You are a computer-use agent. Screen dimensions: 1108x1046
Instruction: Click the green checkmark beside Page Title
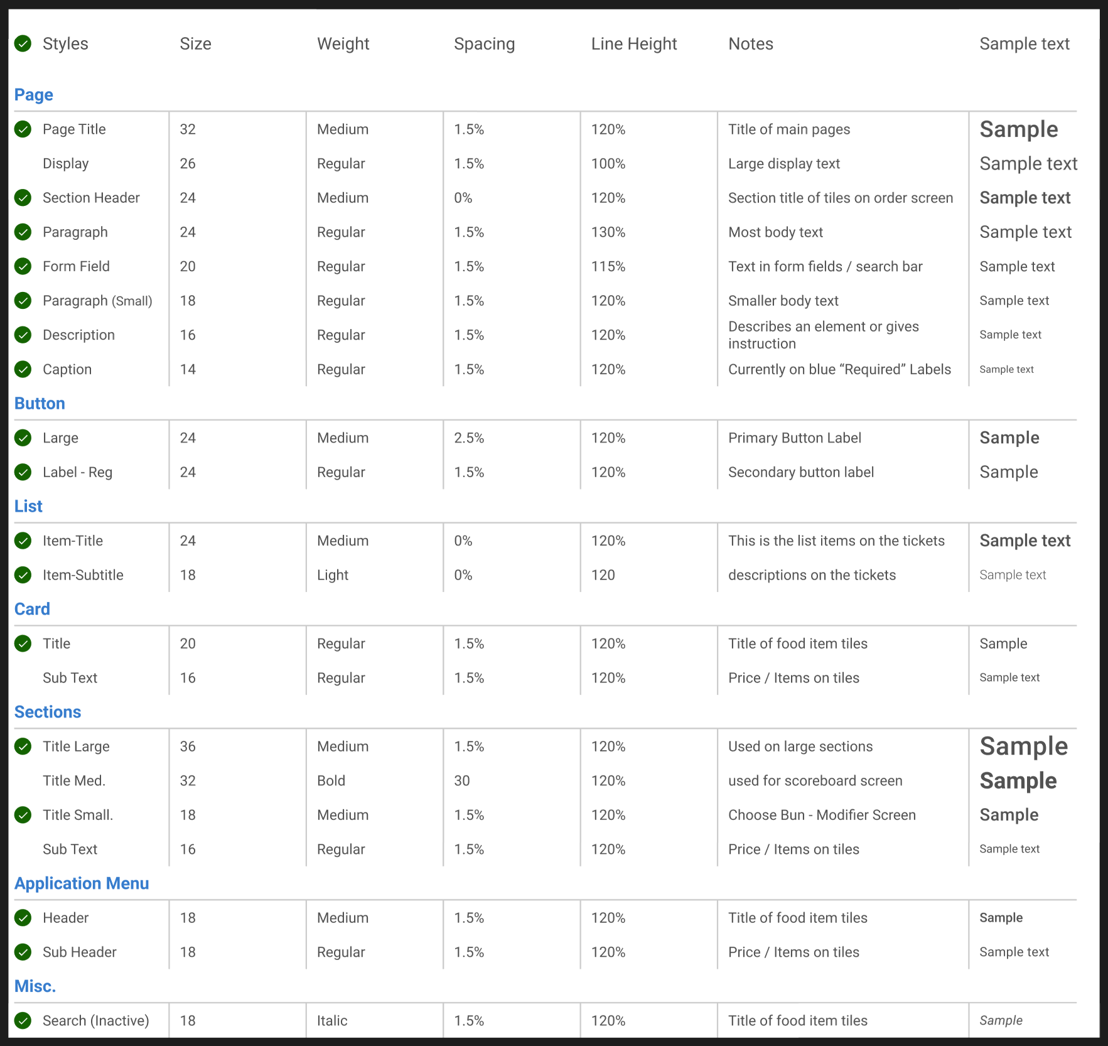pyautogui.click(x=23, y=129)
